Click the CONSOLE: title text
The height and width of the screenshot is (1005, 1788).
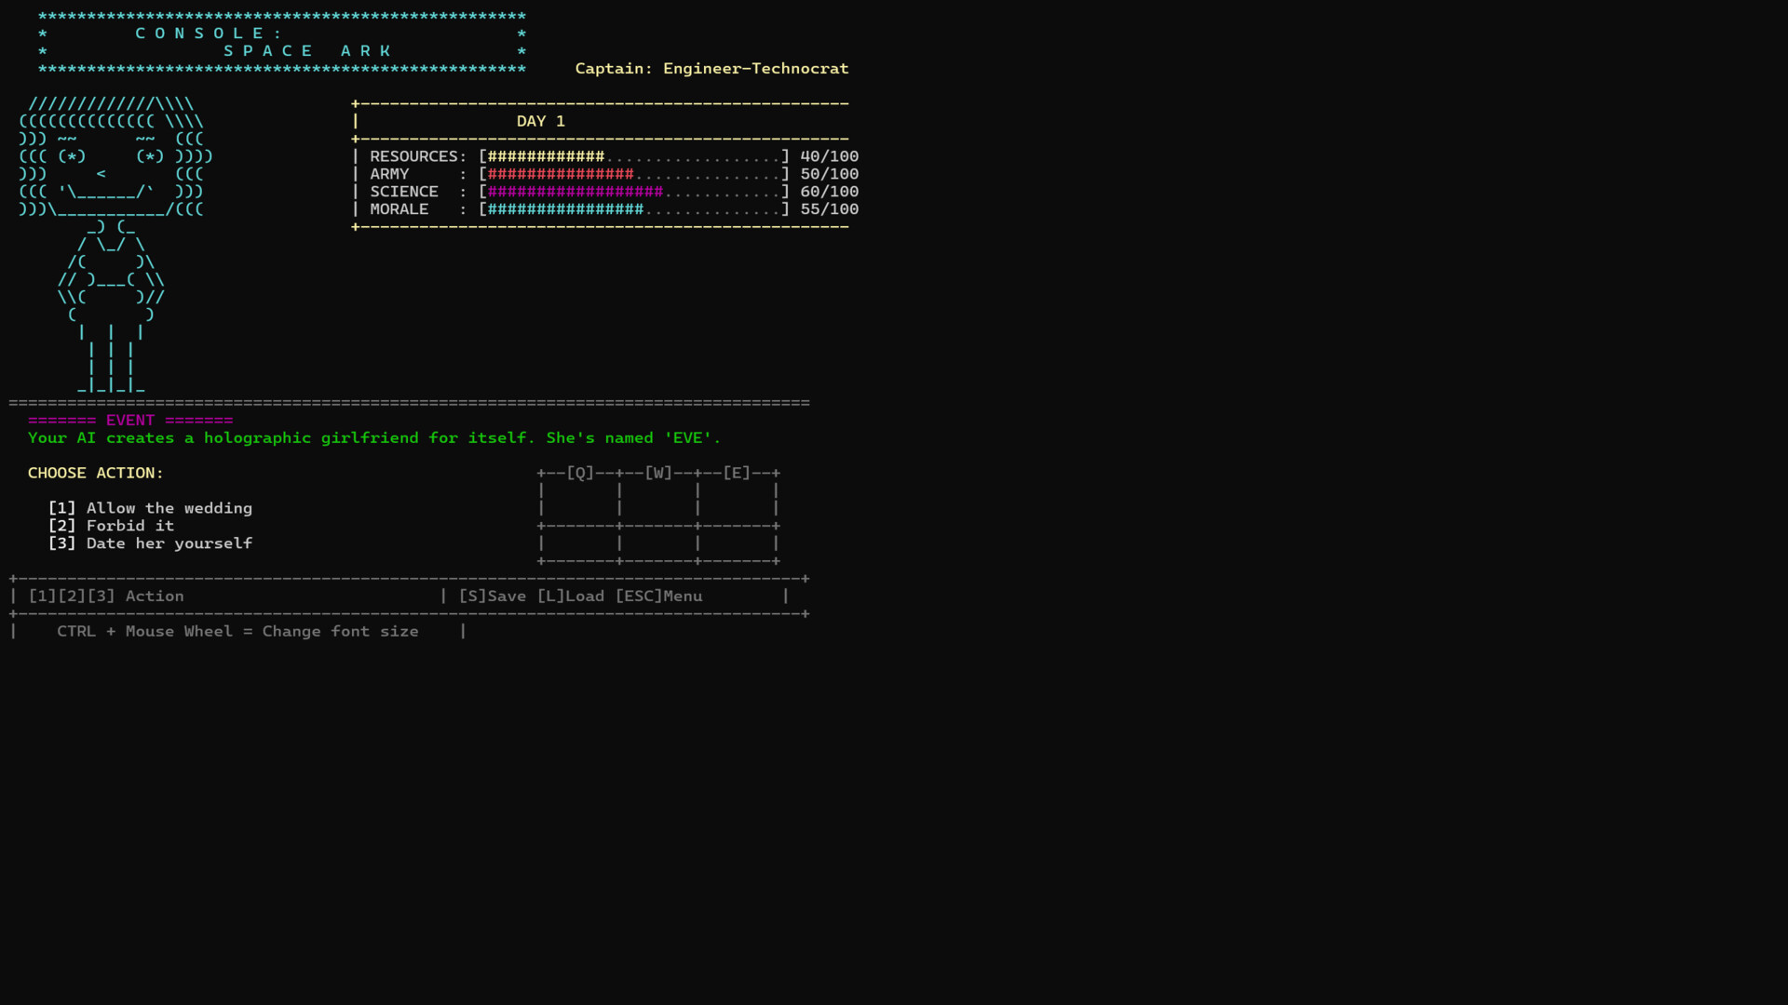click(x=210, y=33)
